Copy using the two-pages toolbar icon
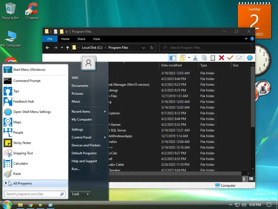The height and width of the screenshot is (209, 278). pos(204,58)
